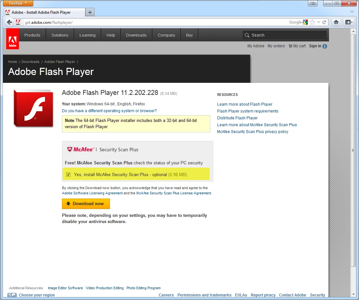Screen dimensions: 359x300
Task: Open the address bar history dropdown arrow
Action: coord(319,22)
